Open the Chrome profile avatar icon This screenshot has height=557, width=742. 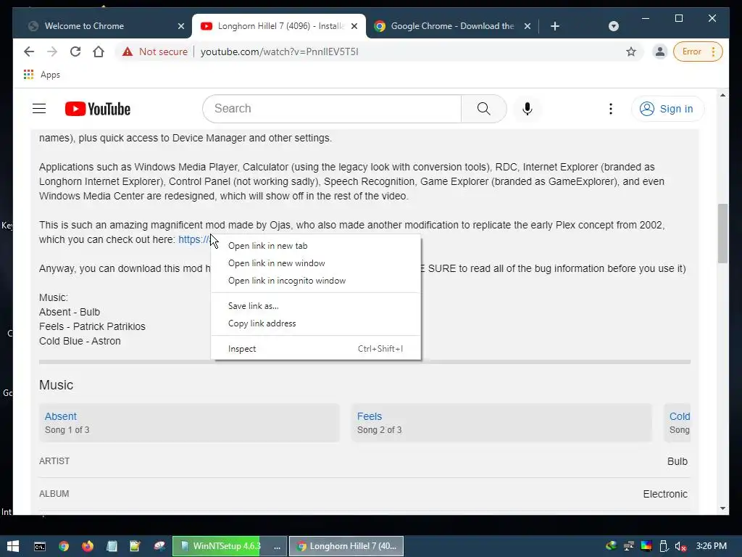[x=659, y=51]
